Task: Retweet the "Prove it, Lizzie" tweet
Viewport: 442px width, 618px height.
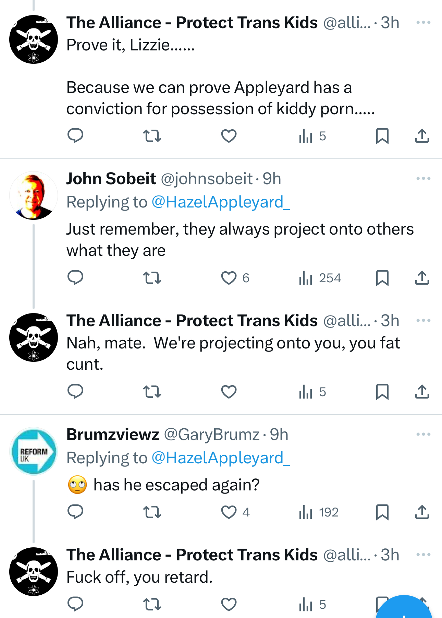Action: 152,136
